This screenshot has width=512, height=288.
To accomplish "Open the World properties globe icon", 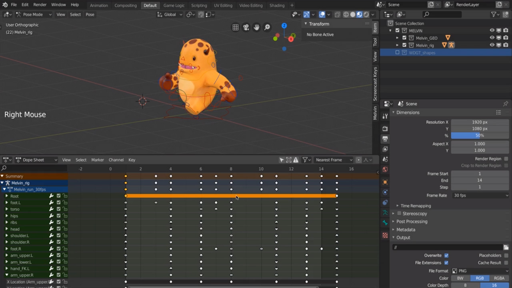I will tap(385, 169).
